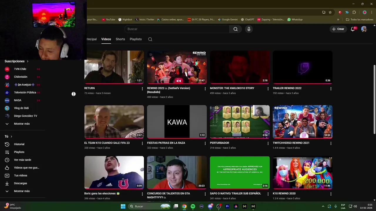Open Task View on the taskbar
This screenshot has width=376, height=211.
pyautogui.click(x=176, y=206)
